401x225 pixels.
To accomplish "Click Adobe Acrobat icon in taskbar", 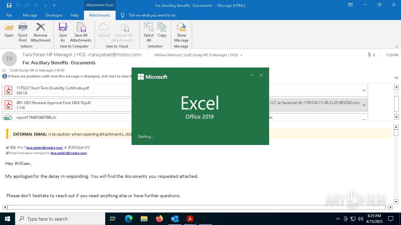I will (x=190, y=219).
